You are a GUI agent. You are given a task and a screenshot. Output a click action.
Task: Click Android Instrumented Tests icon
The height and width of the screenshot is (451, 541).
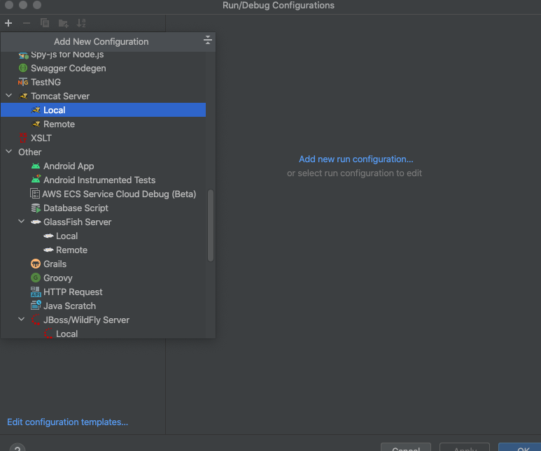(36, 179)
